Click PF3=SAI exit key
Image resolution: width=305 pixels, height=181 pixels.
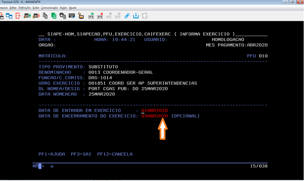pyautogui.click(x=81, y=154)
